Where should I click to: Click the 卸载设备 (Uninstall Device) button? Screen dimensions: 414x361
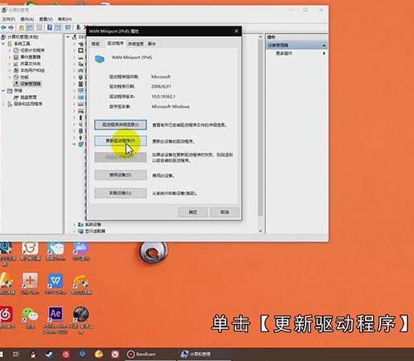click(x=121, y=193)
